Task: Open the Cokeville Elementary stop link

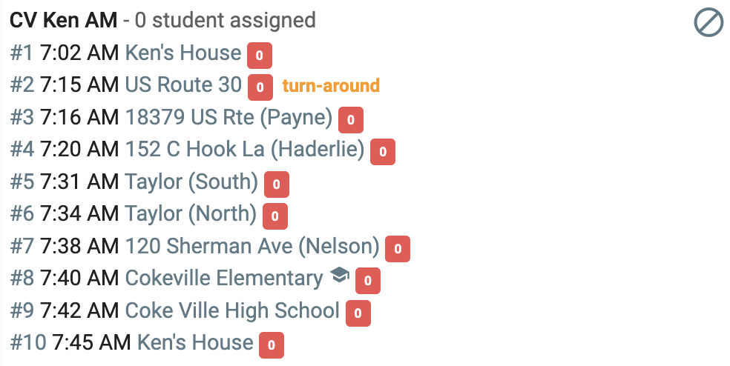Action: click(x=224, y=278)
